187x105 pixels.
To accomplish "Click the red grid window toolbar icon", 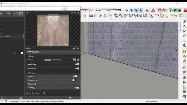I will (164, 10).
